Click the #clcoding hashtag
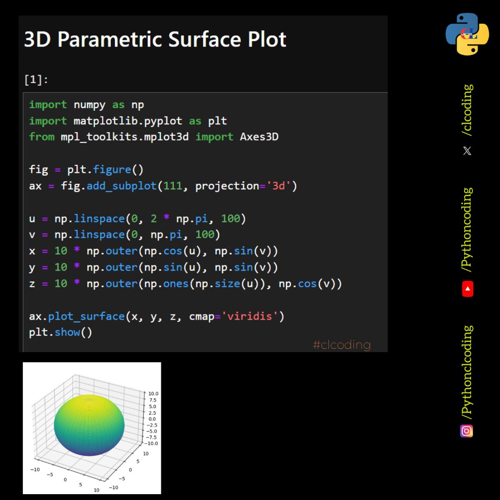Viewport: 500px width, 500px height. 341,345
